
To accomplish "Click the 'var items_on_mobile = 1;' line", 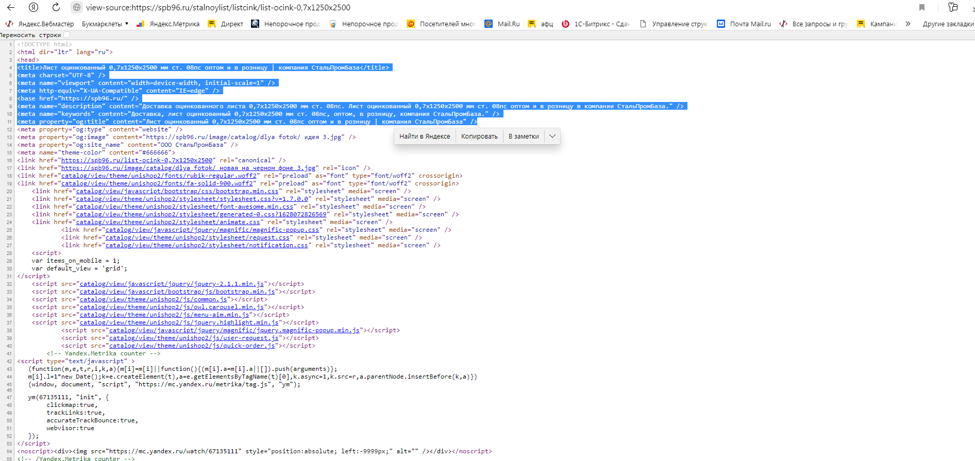I will tap(76, 261).
